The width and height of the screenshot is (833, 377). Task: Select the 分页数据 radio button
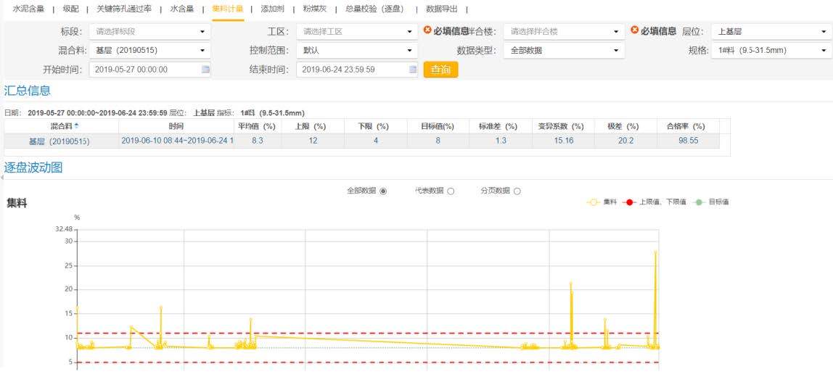[517, 191]
